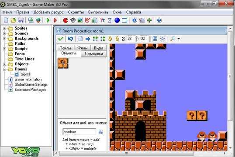Create an object with blue ball icon
Image resolution: width=235 pixels, height=157 pixels.
pos(117,20)
